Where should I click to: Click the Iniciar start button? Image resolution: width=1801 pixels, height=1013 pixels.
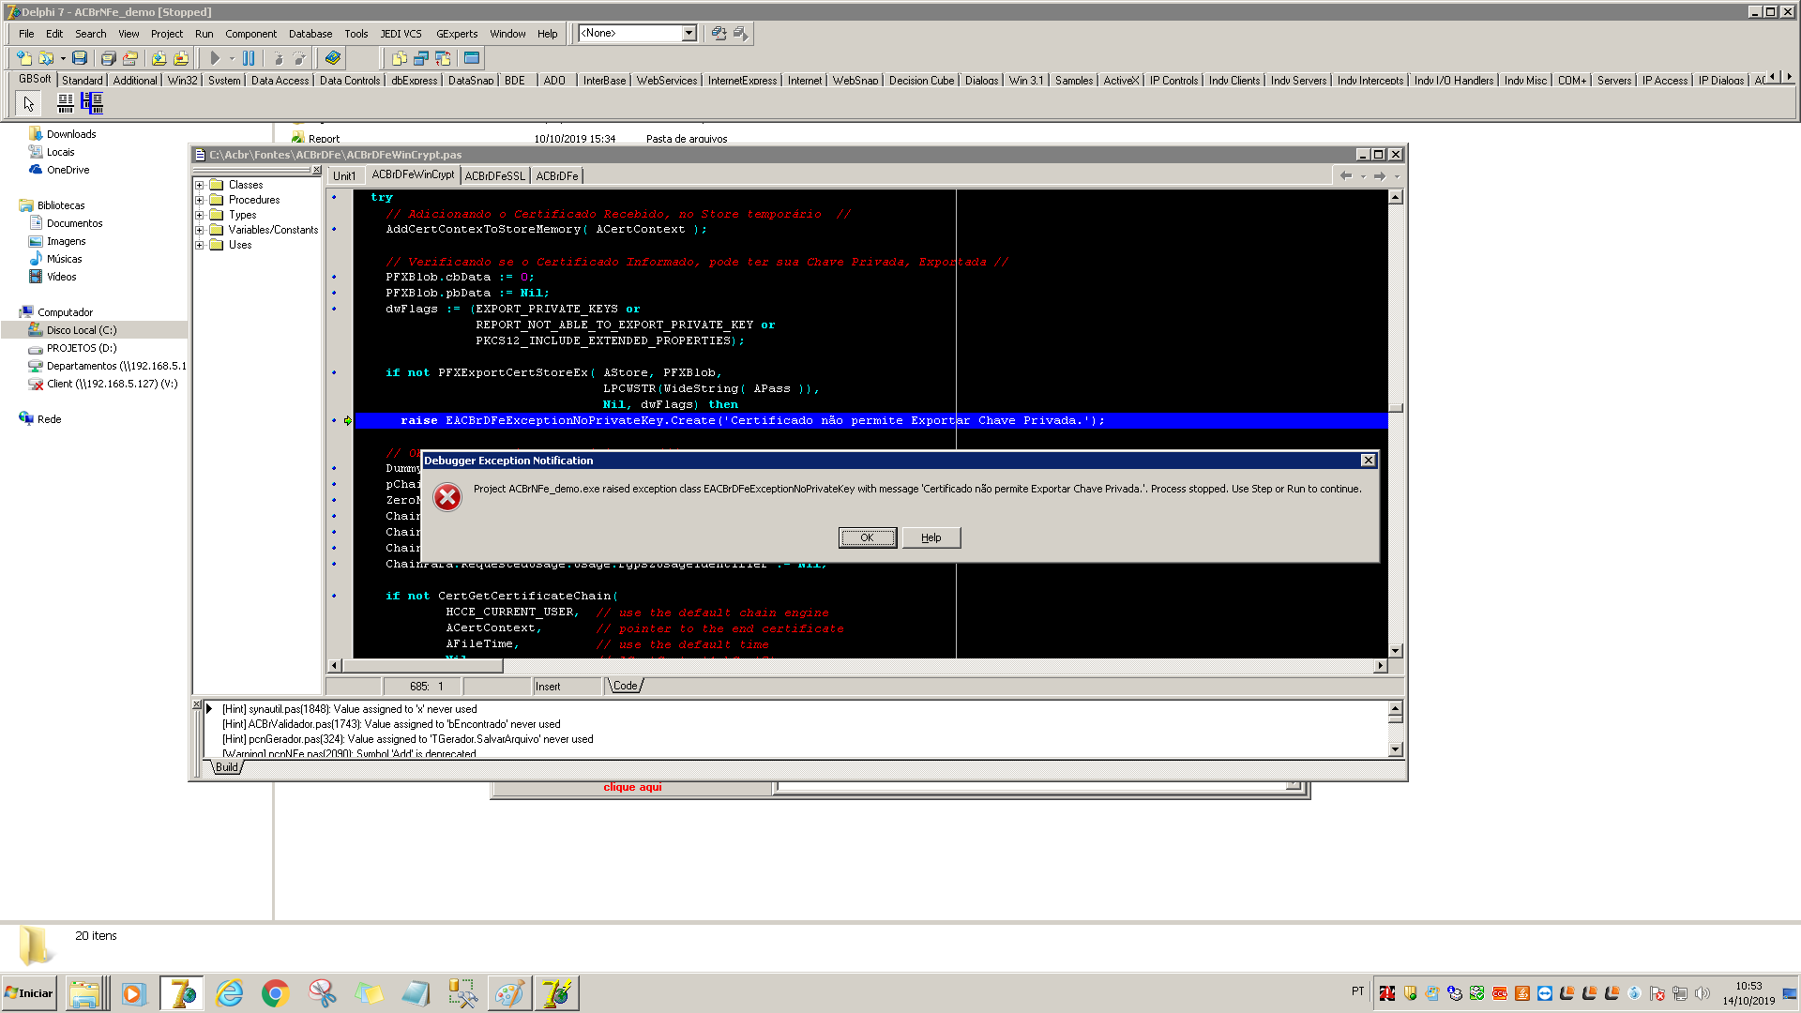coord(29,993)
